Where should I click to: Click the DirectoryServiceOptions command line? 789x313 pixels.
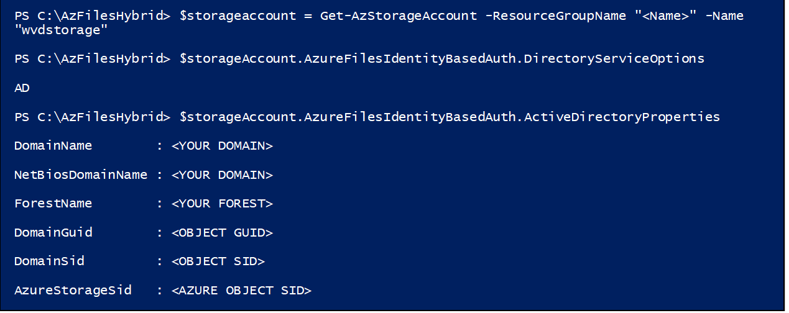click(x=359, y=59)
